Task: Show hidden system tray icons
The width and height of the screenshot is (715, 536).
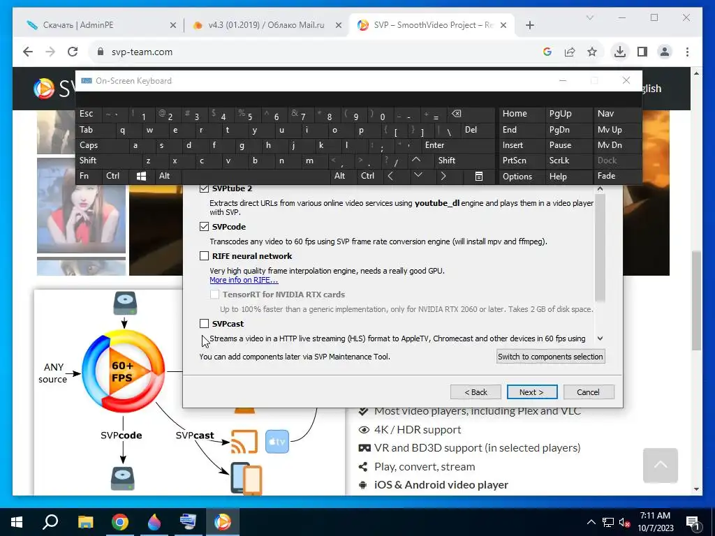Action: tap(591, 522)
